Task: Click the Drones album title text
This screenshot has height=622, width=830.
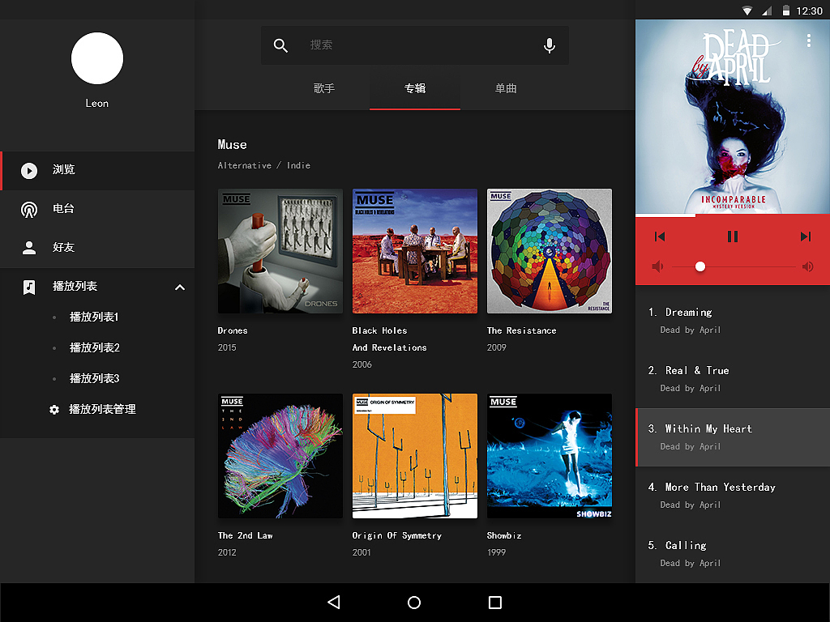Action: pos(233,330)
